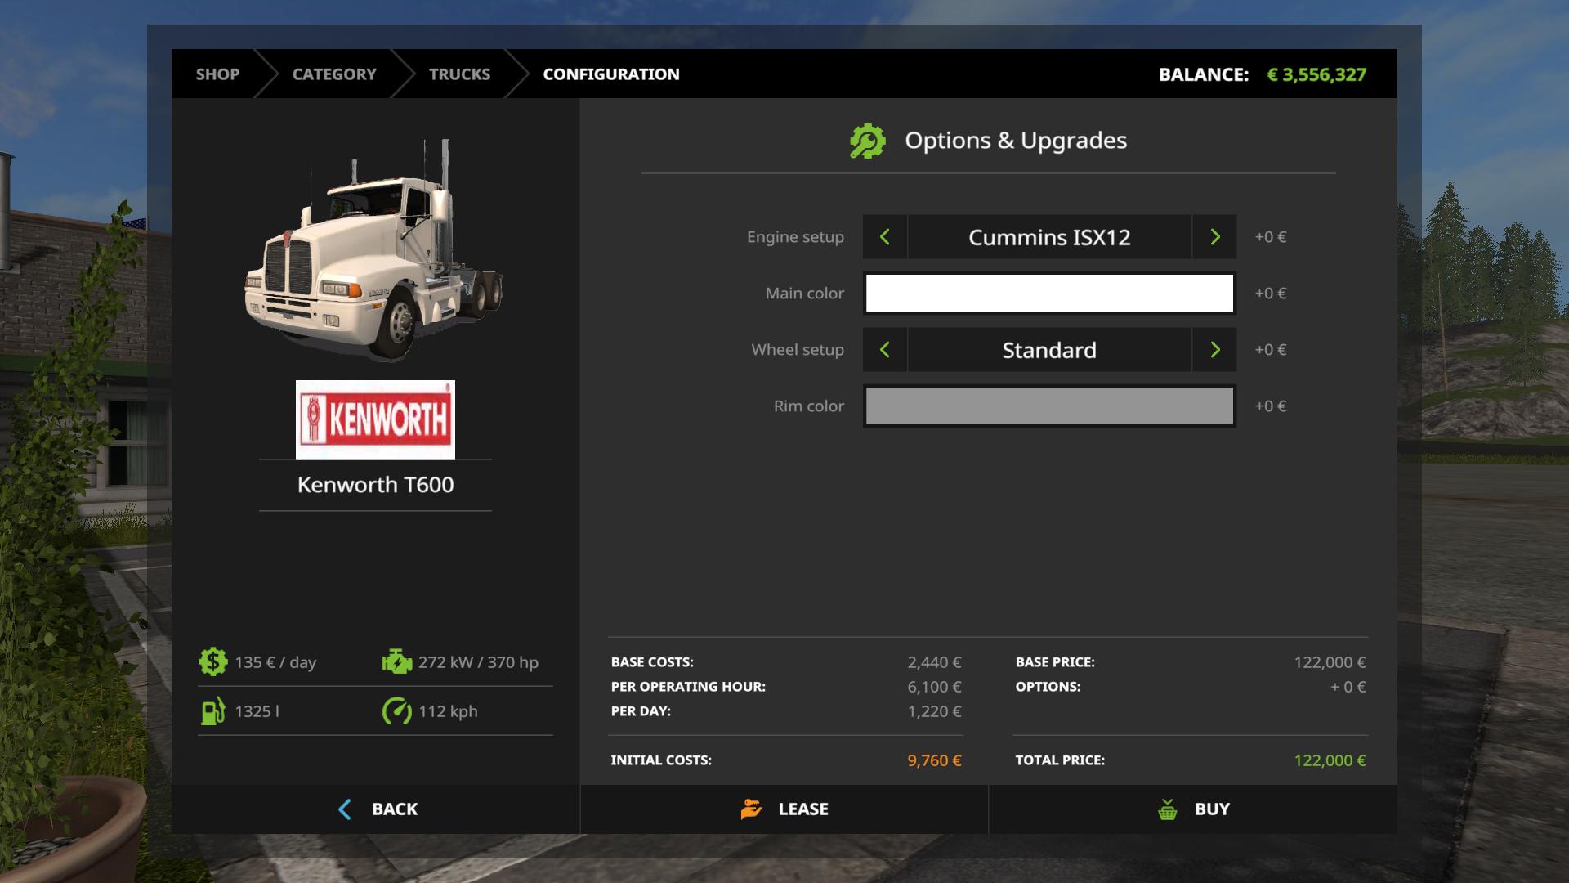1569x883 pixels.
Task: Click the blue back arrow icon
Action: tap(345, 809)
